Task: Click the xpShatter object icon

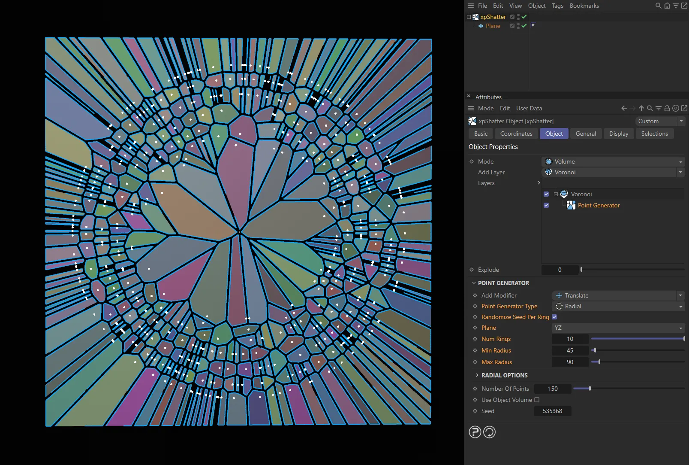Action: (476, 17)
